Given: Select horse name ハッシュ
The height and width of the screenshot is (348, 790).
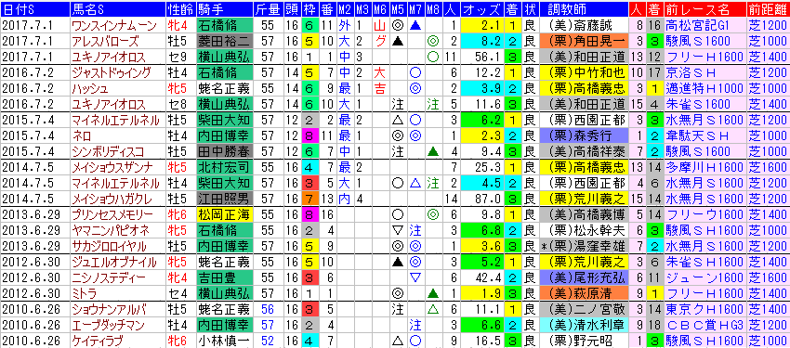Looking at the screenshot, I should [90, 89].
